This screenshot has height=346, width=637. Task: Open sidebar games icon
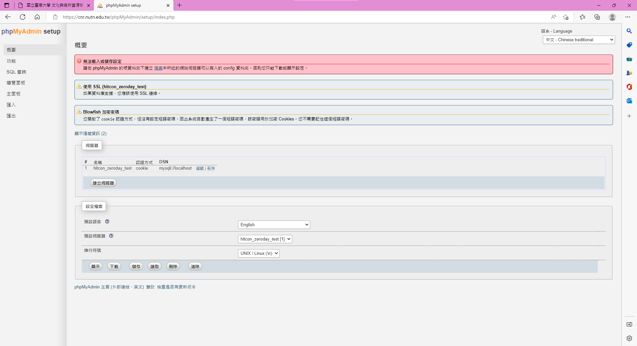[629, 73]
